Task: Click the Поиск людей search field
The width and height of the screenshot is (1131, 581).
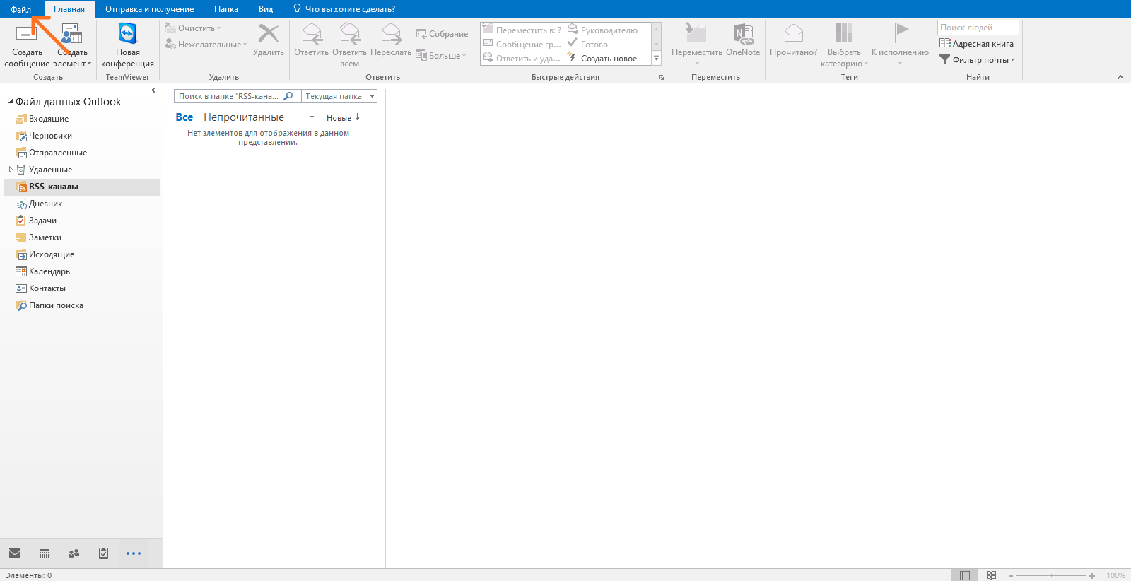Action: pyautogui.click(x=978, y=28)
